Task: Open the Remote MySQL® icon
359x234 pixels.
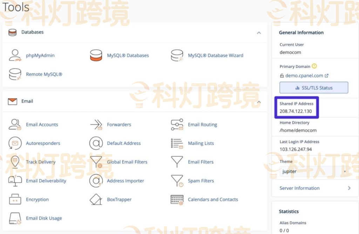Action: coord(15,74)
